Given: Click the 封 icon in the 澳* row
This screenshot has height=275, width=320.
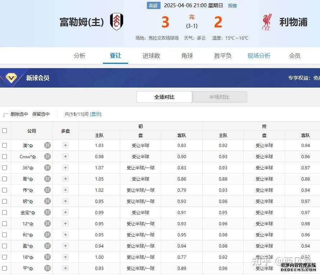Looking at the screenshot, I should point(48,145).
